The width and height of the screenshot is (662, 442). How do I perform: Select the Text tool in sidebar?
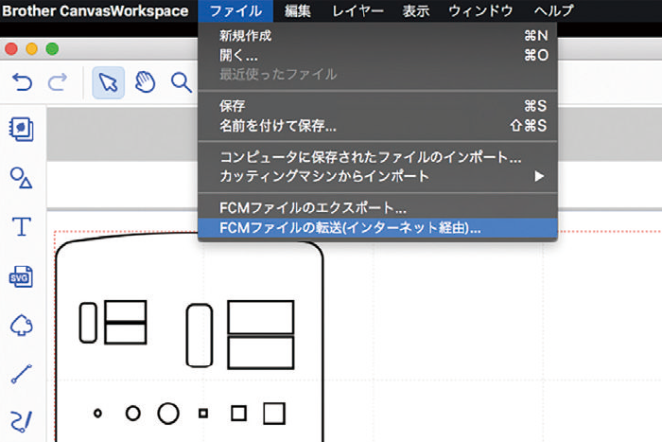pyautogui.click(x=22, y=226)
